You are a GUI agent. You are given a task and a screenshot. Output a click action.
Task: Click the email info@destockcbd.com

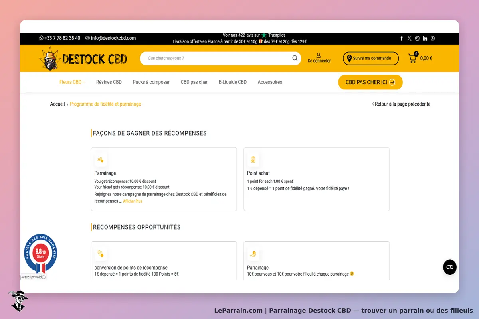coord(111,38)
